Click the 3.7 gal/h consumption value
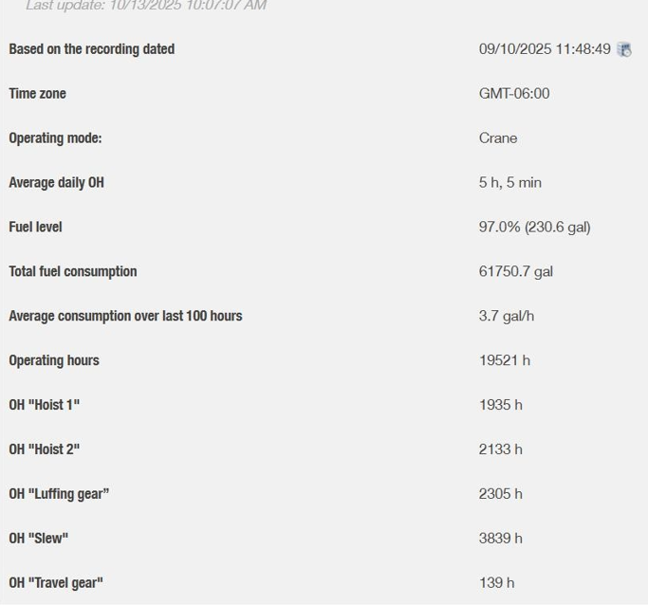 pos(506,317)
